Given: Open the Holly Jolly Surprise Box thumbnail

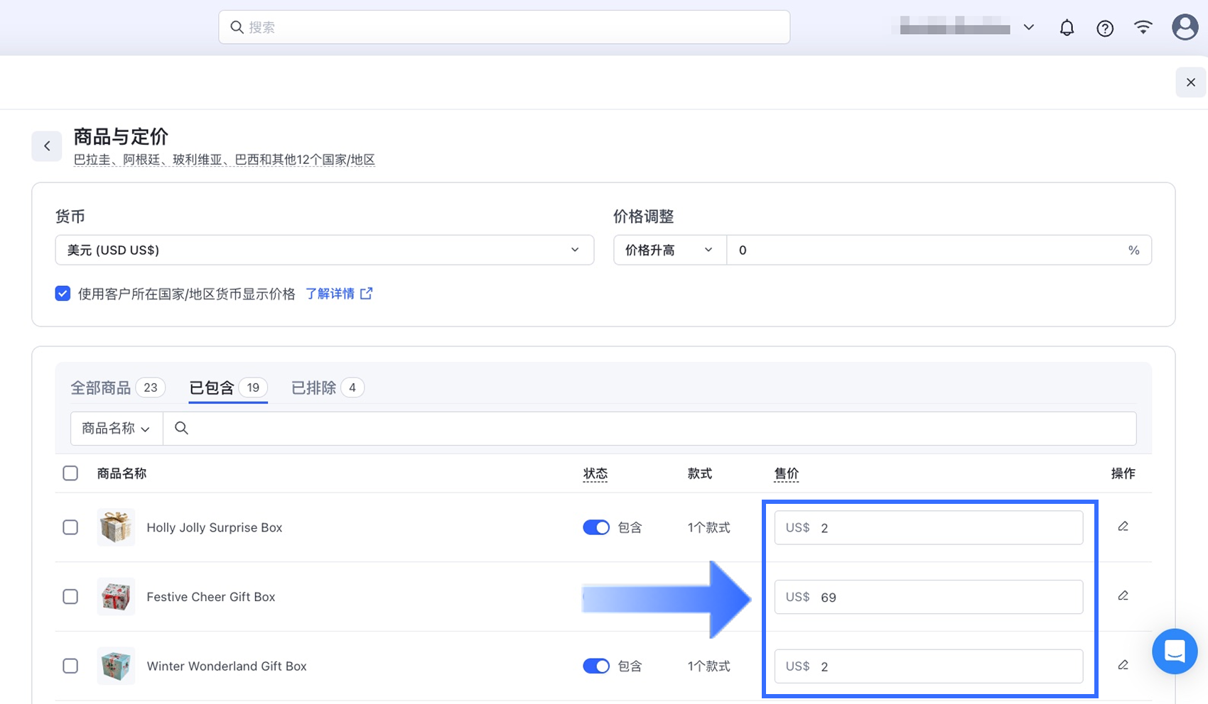Looking at the screenshot, I should click(x=116, y=527).
